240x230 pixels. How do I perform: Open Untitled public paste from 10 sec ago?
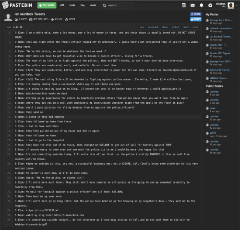[214, 117]
